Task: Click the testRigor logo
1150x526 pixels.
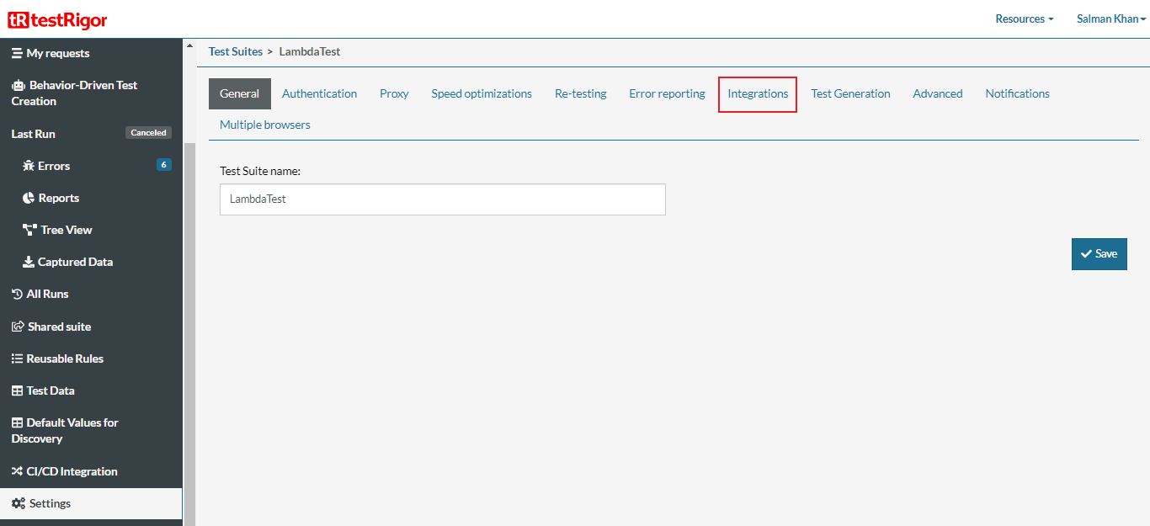Action: [x=57, y=19]
